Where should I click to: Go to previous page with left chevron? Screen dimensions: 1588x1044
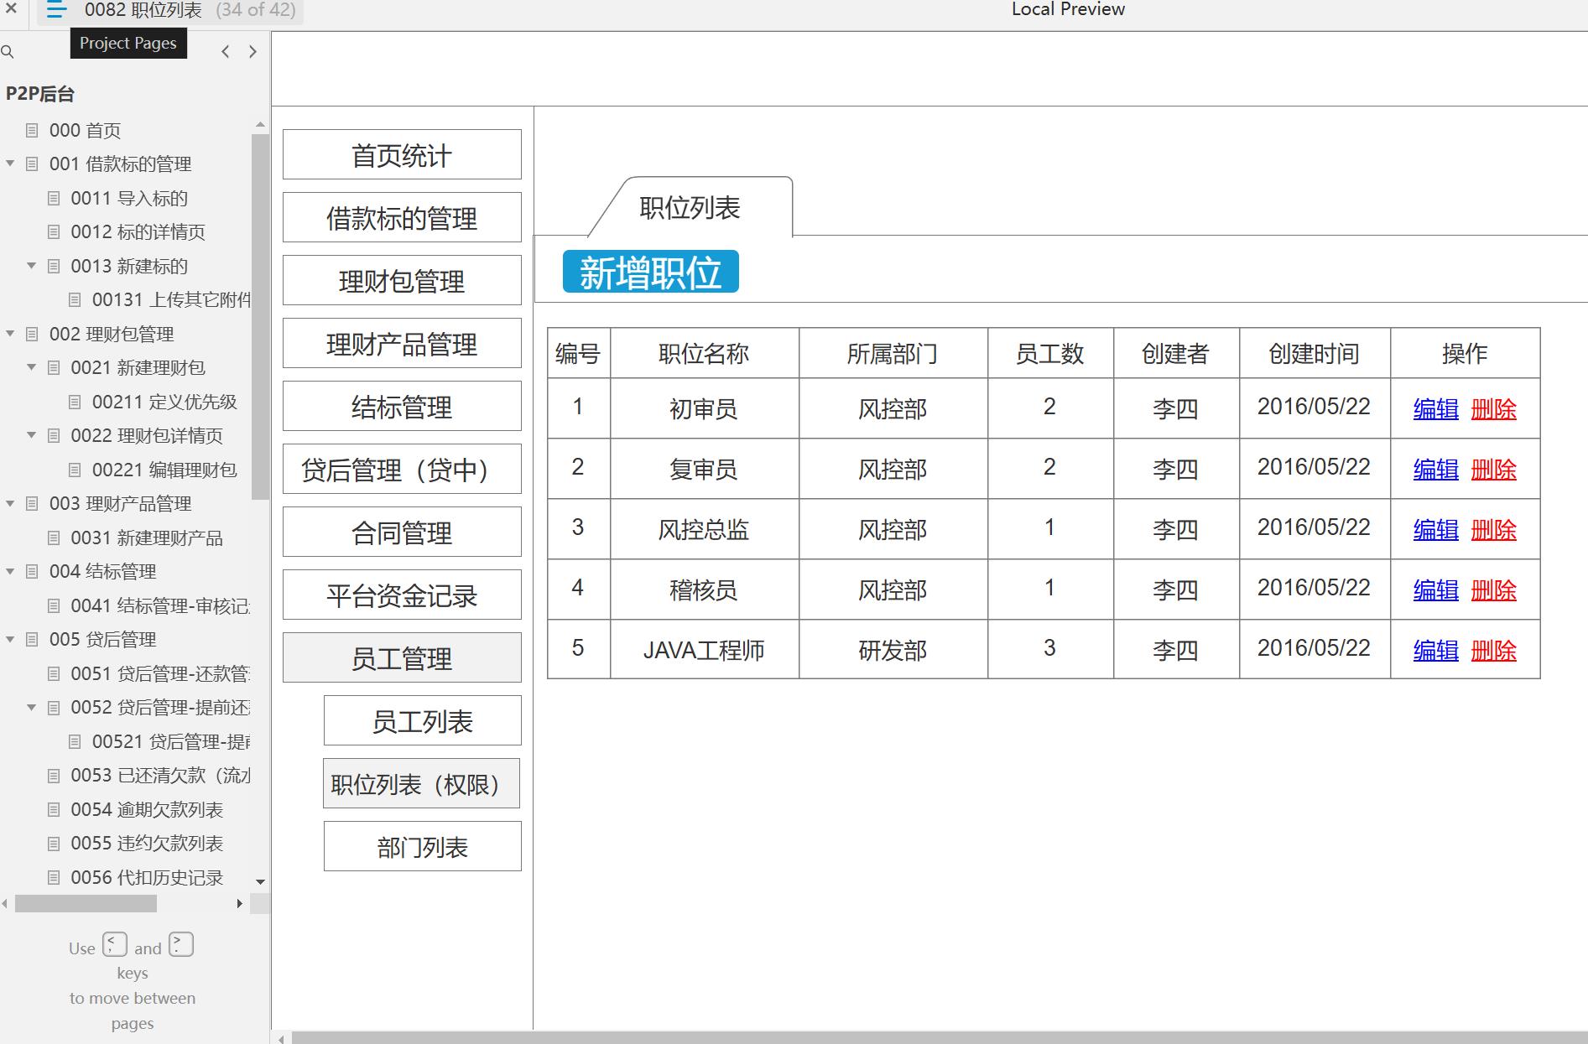tap(225, 52)
